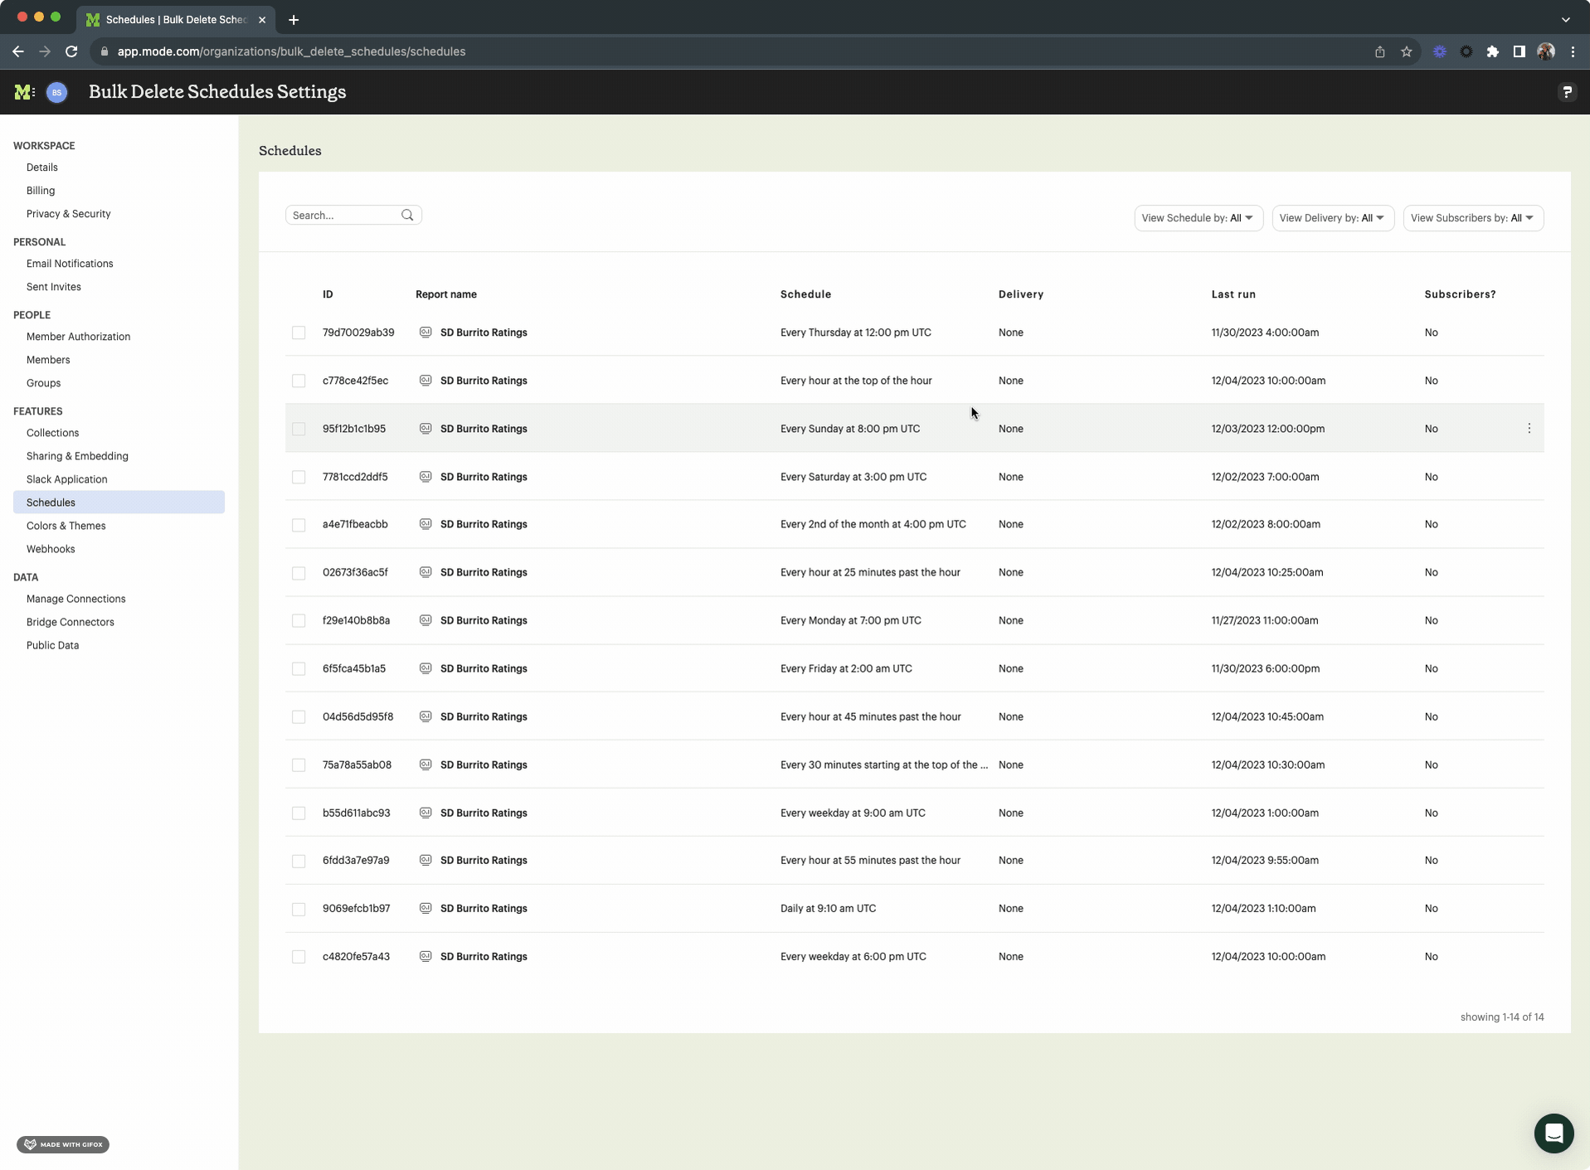Image resolution: width=1590 pixels, height=1170 pixels.
Task: Click the report icon for row b55d611abc93
Action: pyautogui.click(x=425, y=813)
